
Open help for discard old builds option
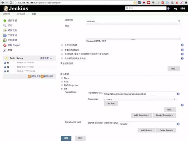tap(182, 45)
